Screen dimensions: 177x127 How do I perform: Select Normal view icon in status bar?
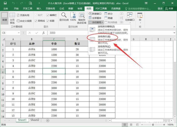coord(125,125)
